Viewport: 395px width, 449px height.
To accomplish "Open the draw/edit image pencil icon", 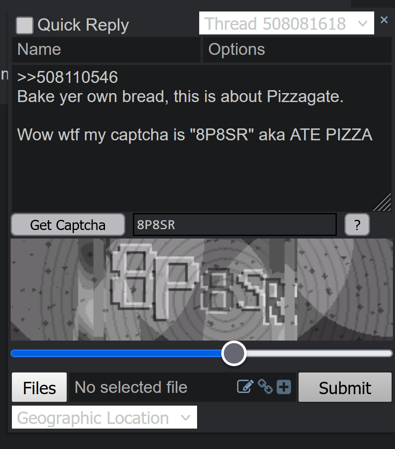I will tap(245, 386).
